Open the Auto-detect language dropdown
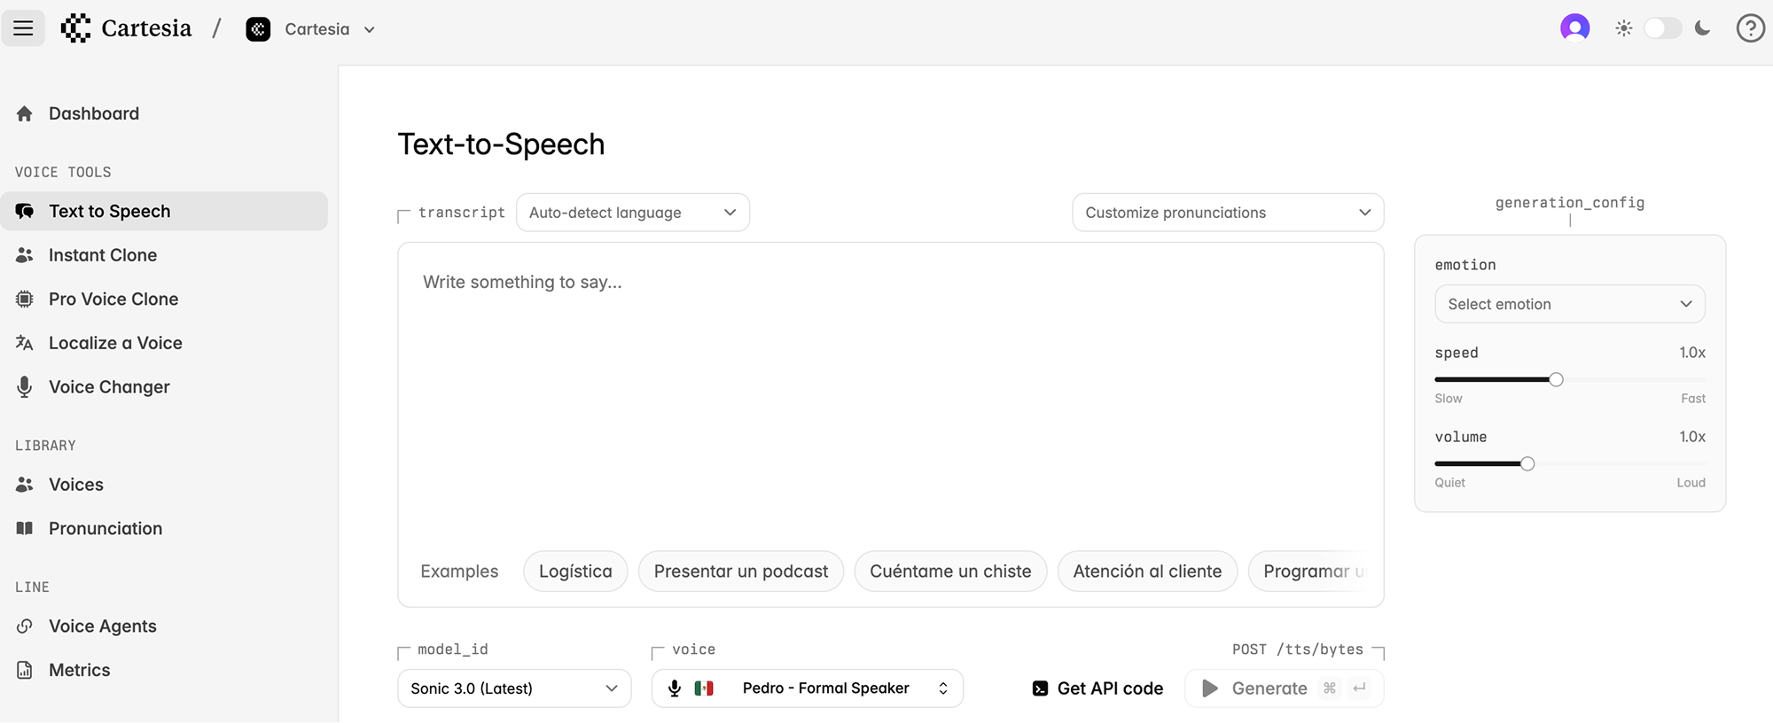This screenshot has height=723, width=1773. click(x=633, y=213)
